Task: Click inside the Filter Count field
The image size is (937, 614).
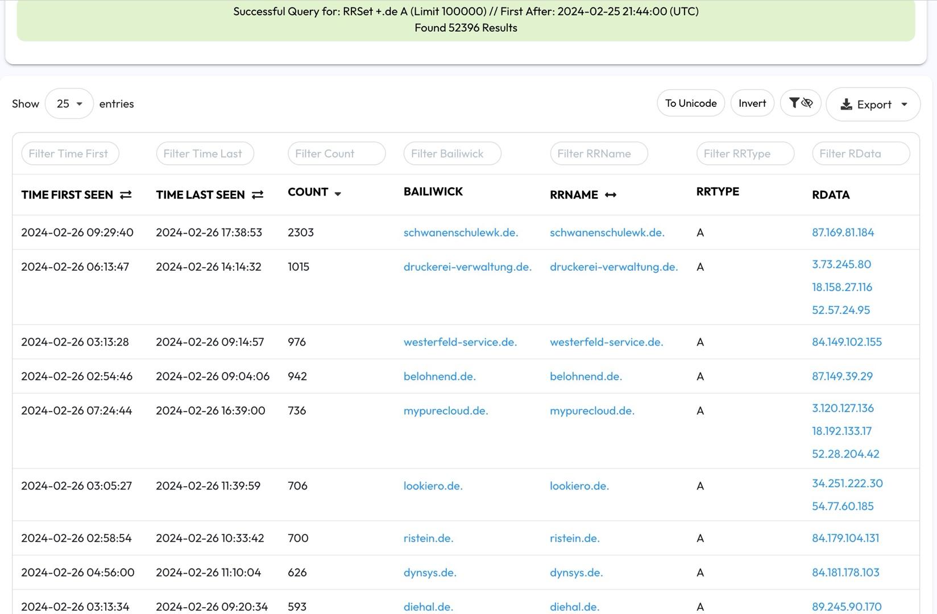Action: pyautogui.click(x=337, y=153)
